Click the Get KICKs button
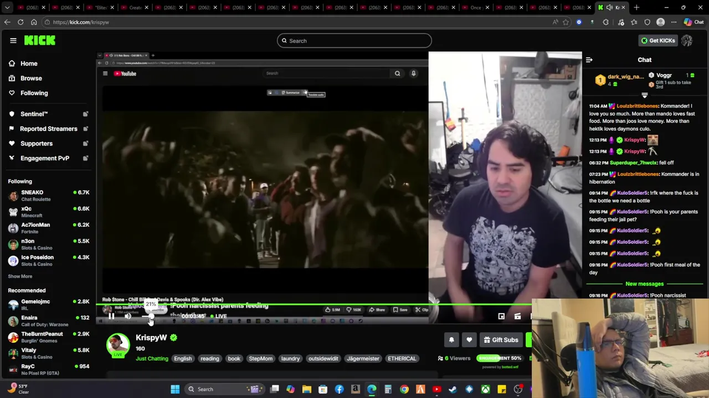Screen dimensions: 709x398 point(658,40)
